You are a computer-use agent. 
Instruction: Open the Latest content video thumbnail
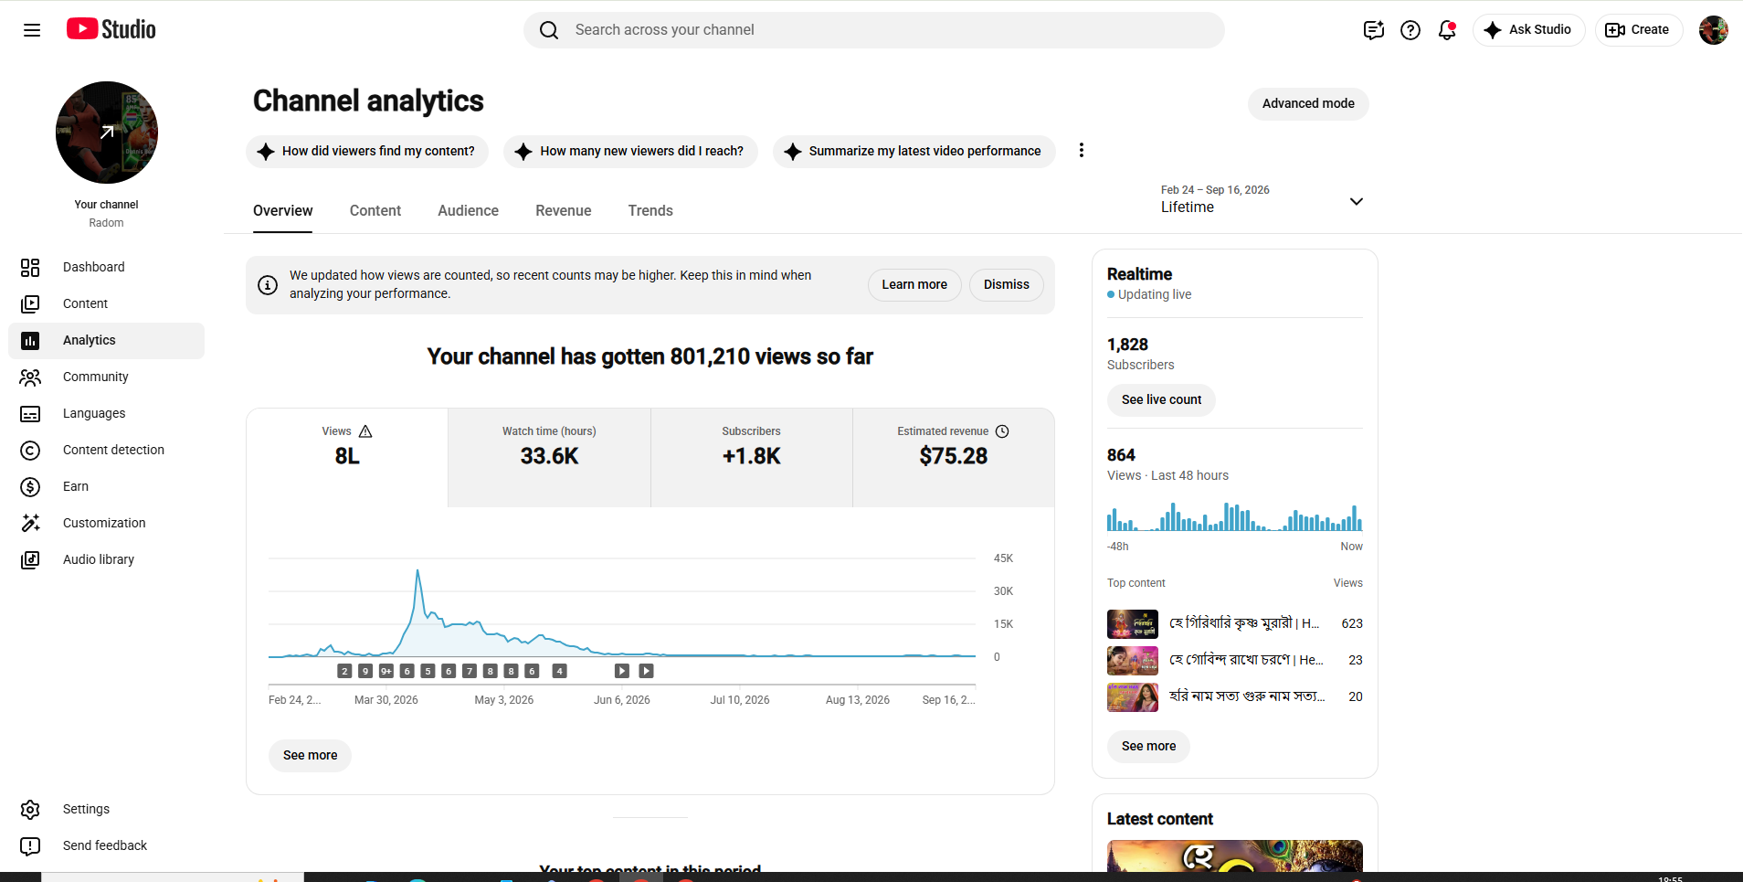1235,856
